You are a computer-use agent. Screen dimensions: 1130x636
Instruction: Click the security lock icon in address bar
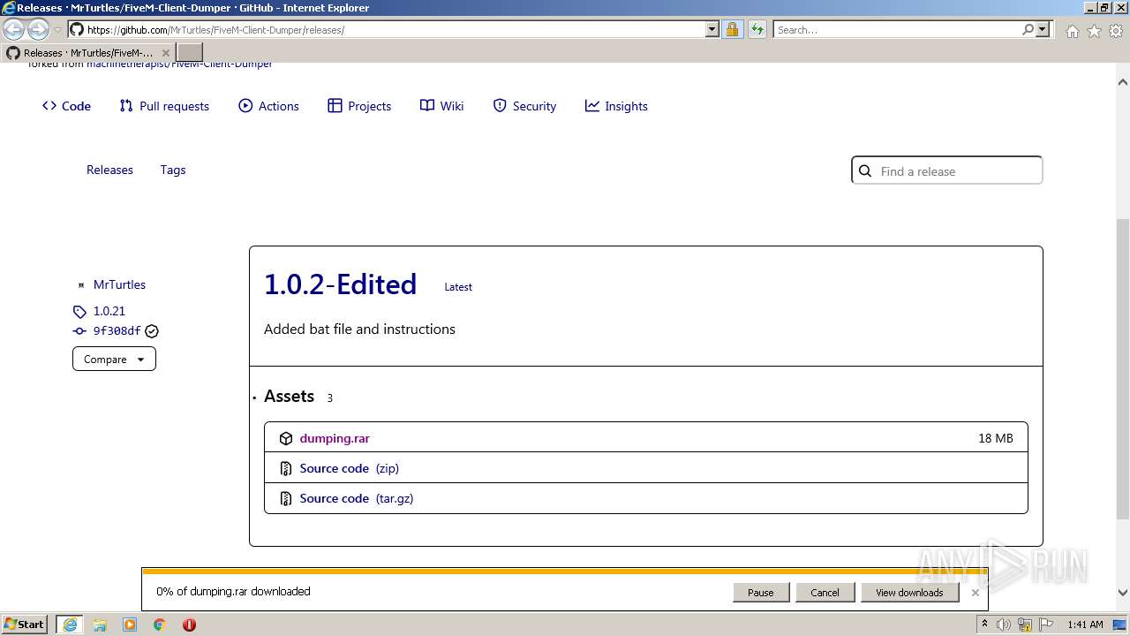(733, 29)
